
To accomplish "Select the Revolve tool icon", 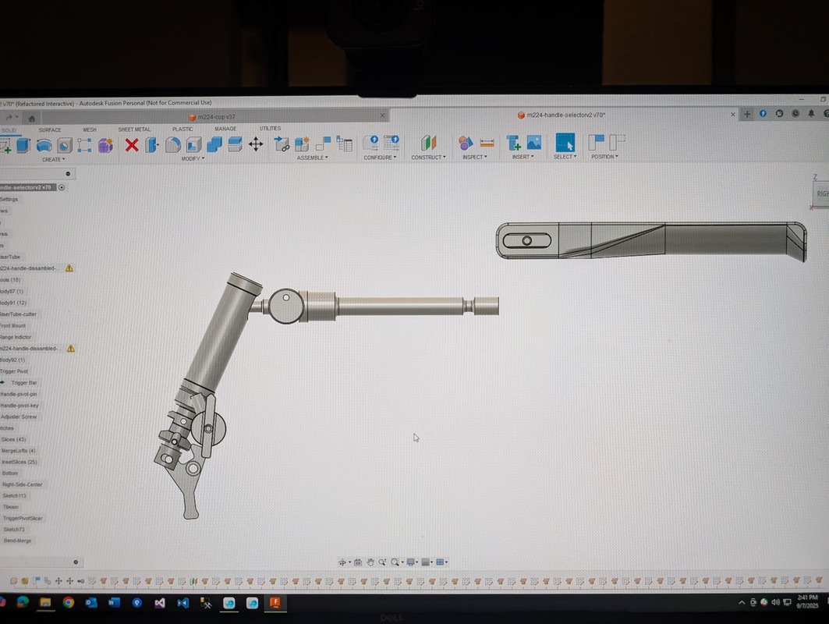I will tap(44, 145).
